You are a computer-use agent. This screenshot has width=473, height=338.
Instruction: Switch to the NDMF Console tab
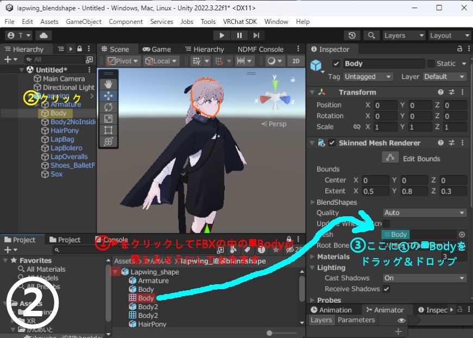point(260,49)
